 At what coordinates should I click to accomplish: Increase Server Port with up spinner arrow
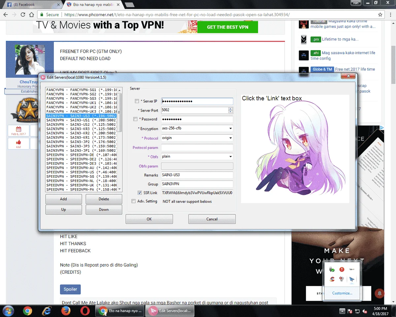[230, 109]
